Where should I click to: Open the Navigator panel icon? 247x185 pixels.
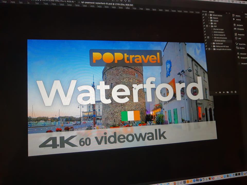pos(234,25)
